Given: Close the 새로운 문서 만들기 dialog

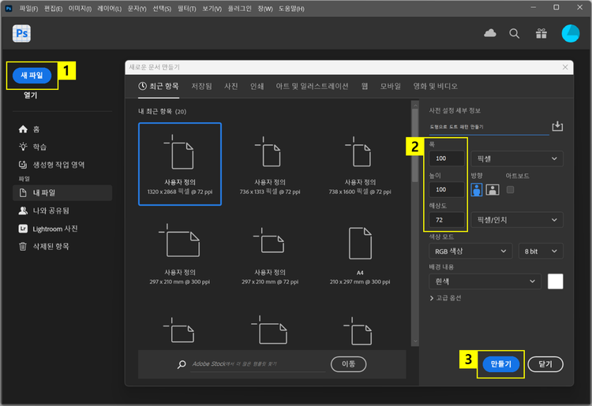Looking at the screenshot, I should point(565,67).
